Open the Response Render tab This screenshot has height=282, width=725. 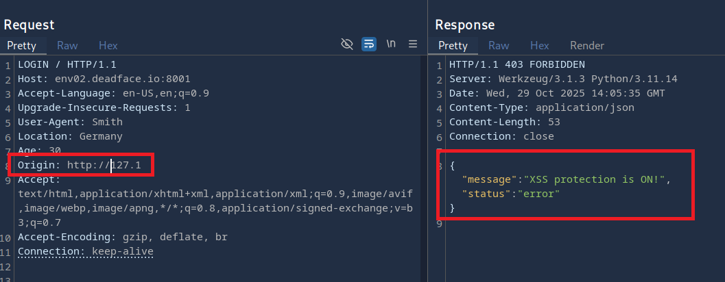click(x=587, y=46)
